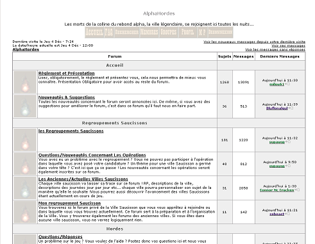Image resolution: width=315 pixels, height=244 pixels.
Task: Click the message count 142 cell
Action: point(244,212)
